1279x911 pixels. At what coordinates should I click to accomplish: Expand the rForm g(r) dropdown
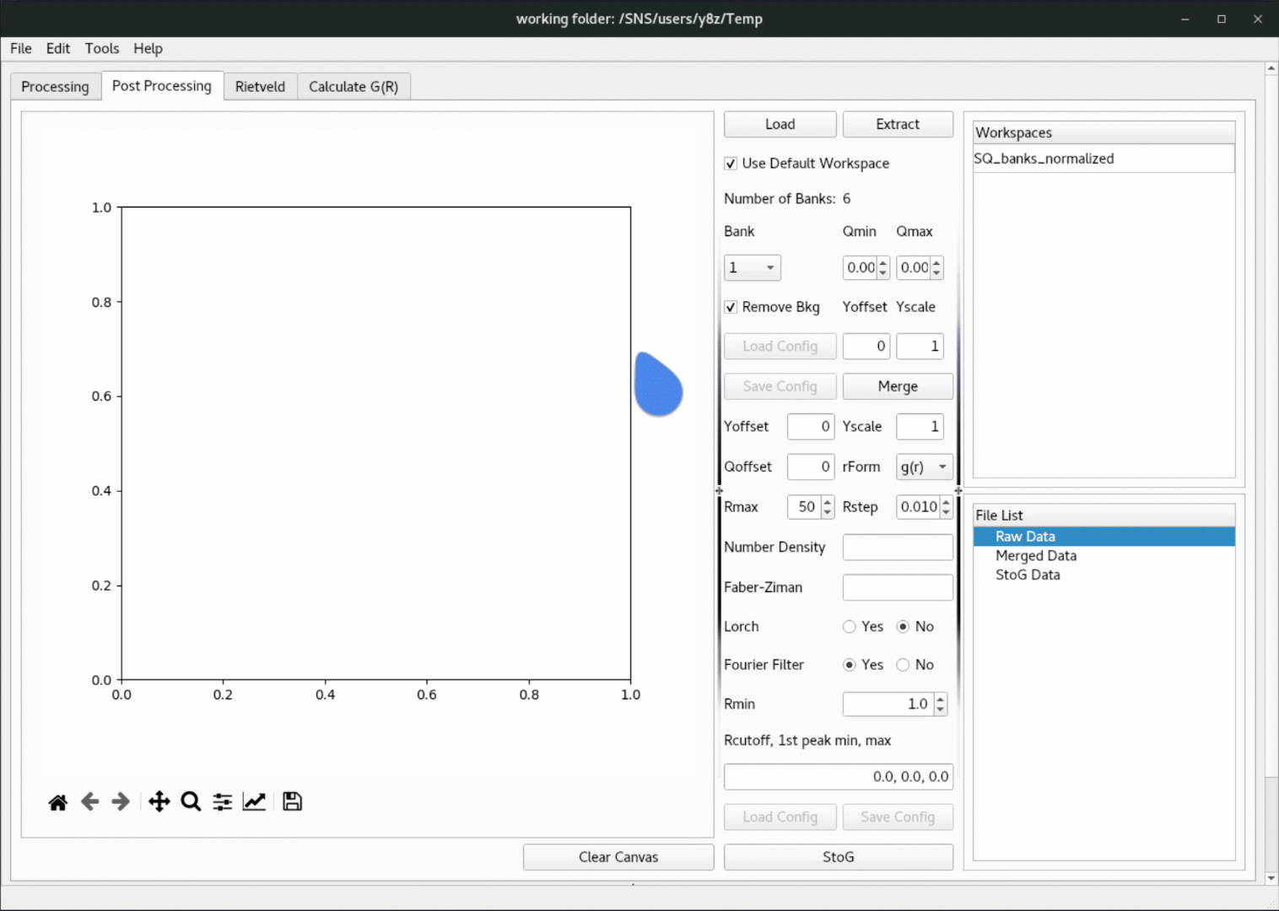(x=924, y=467)
